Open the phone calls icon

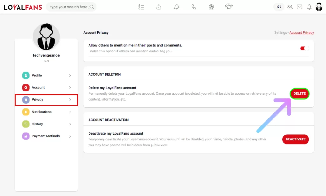[x=194, y=7]
